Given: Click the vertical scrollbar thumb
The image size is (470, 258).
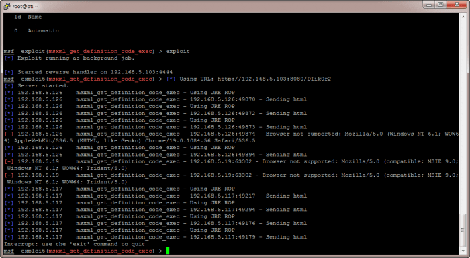Looking at the screenshot, I should [463, 230].
